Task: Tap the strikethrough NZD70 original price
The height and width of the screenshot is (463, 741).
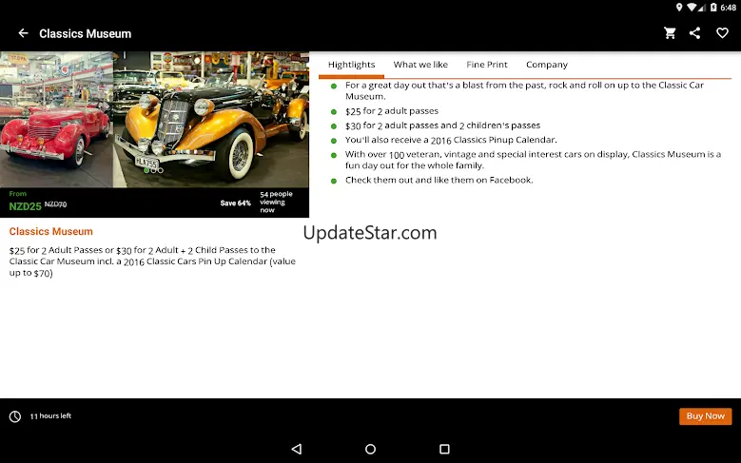Action: (55, 204)
